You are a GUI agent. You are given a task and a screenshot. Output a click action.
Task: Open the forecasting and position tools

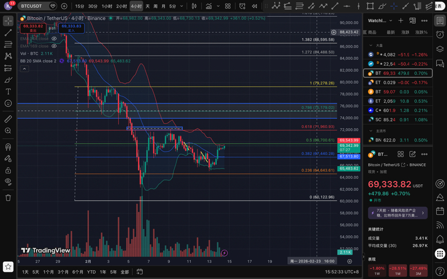click(8, 68)
